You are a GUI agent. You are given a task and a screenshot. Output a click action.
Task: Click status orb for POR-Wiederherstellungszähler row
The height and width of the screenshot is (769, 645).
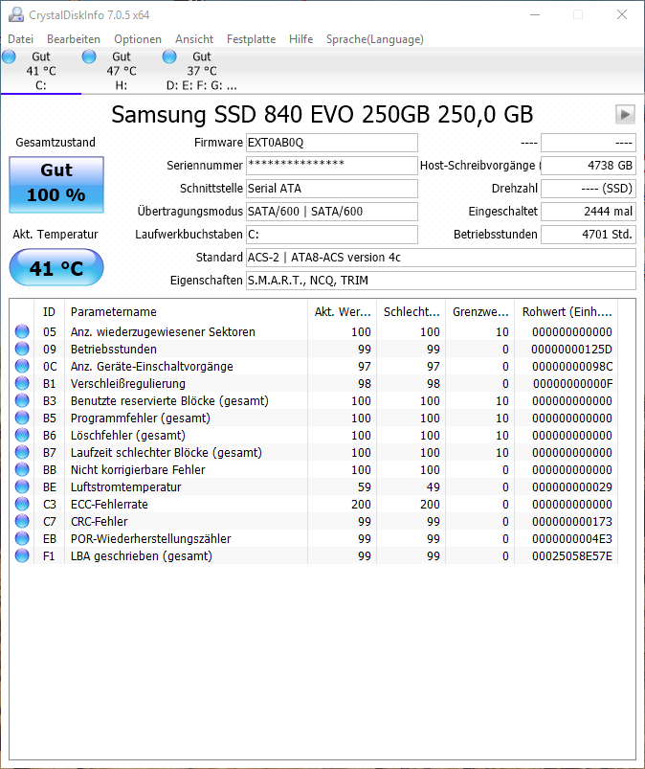point(22,538)
